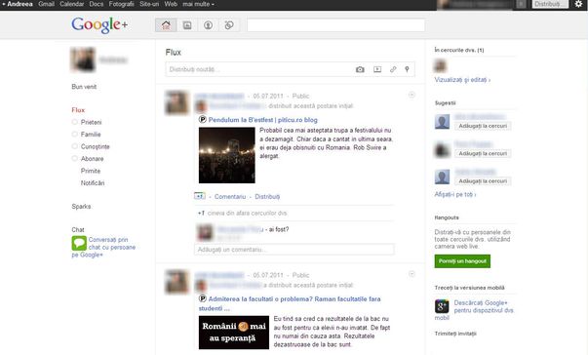Open Gmail from the top bar
Image resolution: width=588 pixels, height=355 pixels.
46,4
